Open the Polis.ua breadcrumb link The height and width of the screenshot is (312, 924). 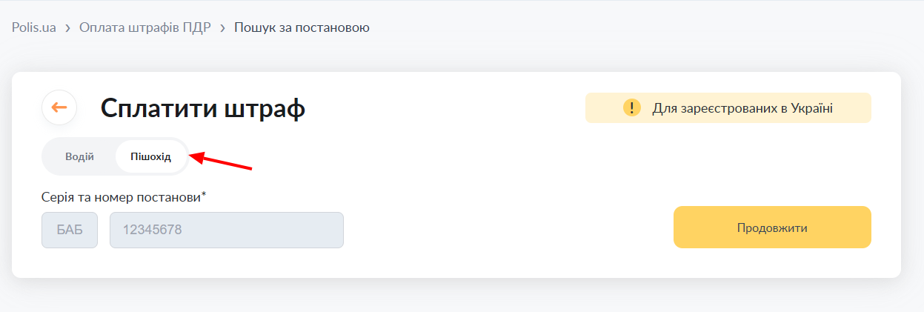pos(34,27)
